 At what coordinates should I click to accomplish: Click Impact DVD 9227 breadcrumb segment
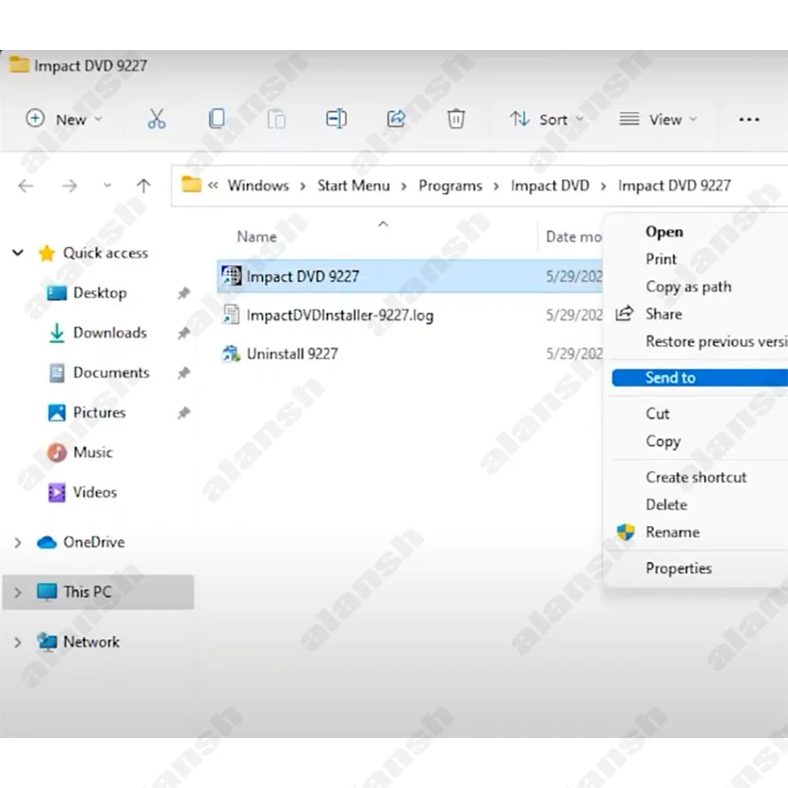click(x=674, y=186)
